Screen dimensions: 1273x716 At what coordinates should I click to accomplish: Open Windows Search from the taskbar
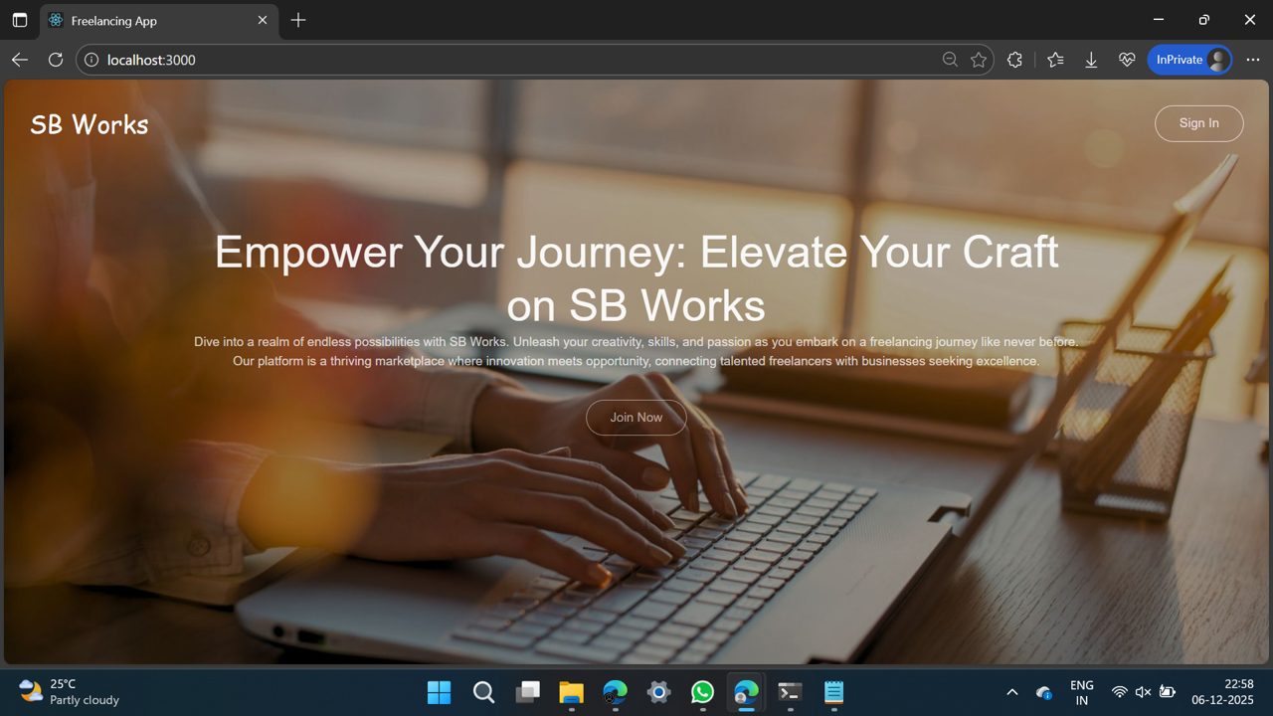pyautogui.click(x=483, y=692)
